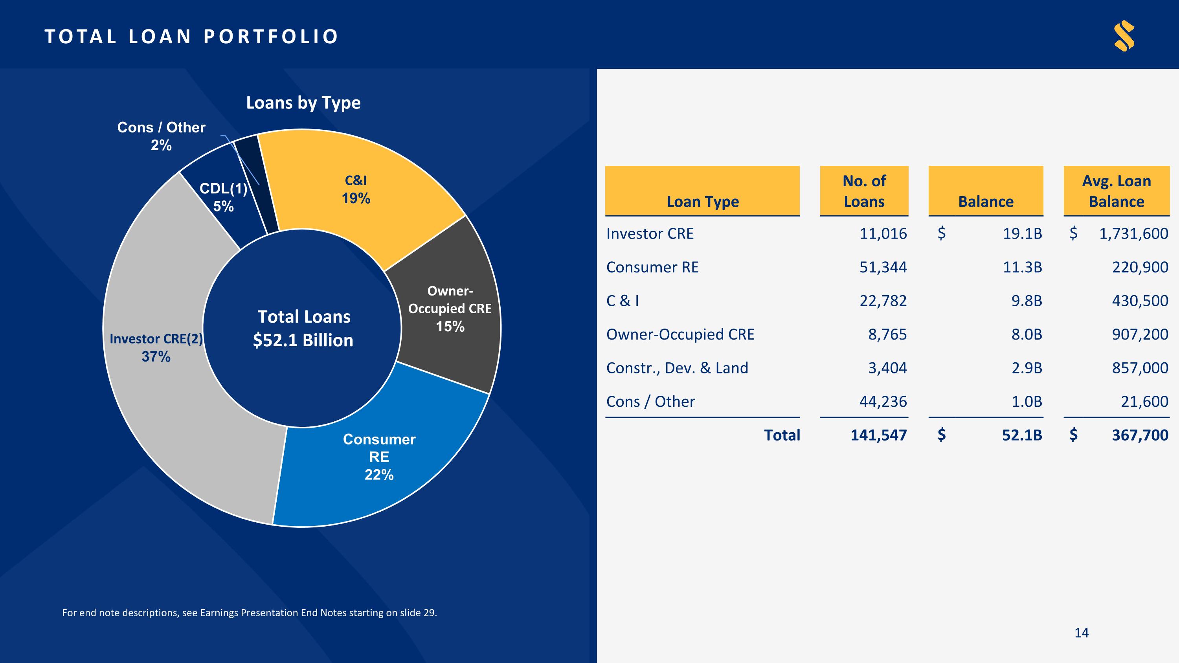This screenshot has height=663, width=1179.
Task: Click the Loan Type column header
Action: coord(703,191)
